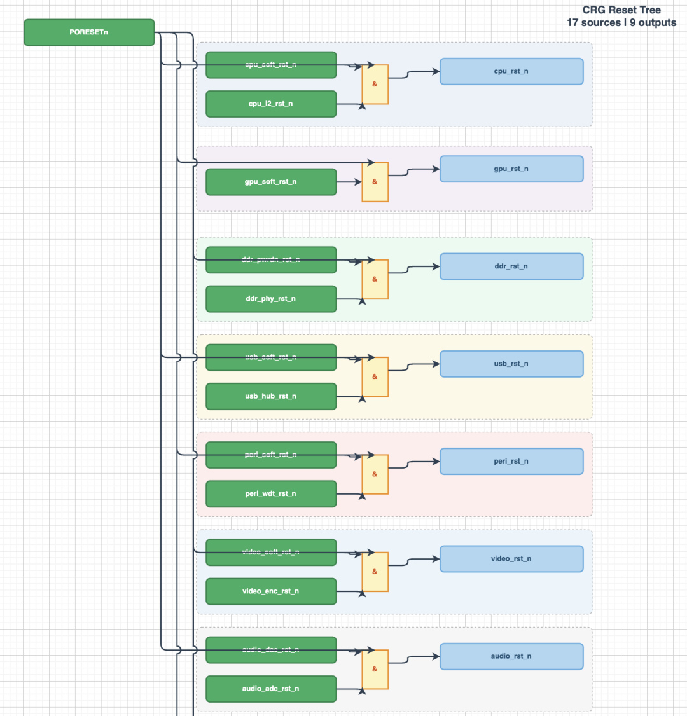Select the cpu_rst_n output block
Image resolution: width=687 pixels, height=716 pixels.
click(511, 71)
